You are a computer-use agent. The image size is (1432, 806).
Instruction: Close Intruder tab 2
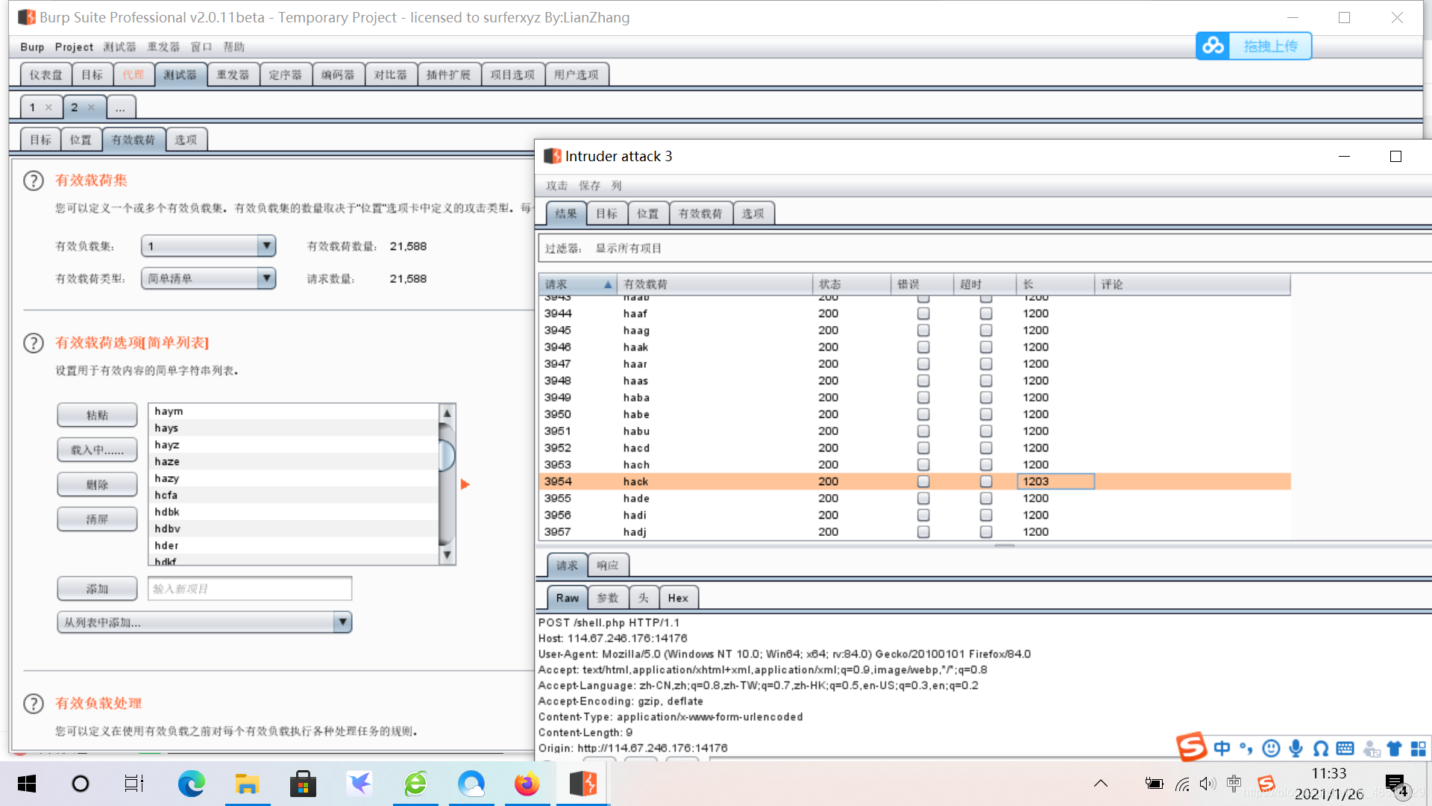(91, 107)
